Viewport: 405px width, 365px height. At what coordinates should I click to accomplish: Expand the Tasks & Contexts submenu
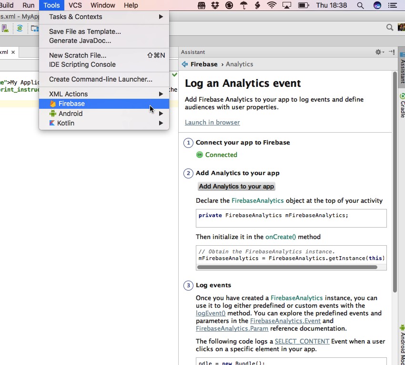104,17
